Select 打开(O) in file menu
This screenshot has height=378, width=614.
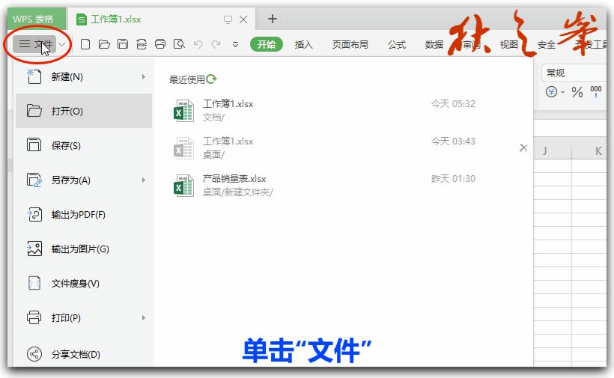(84, 111)
